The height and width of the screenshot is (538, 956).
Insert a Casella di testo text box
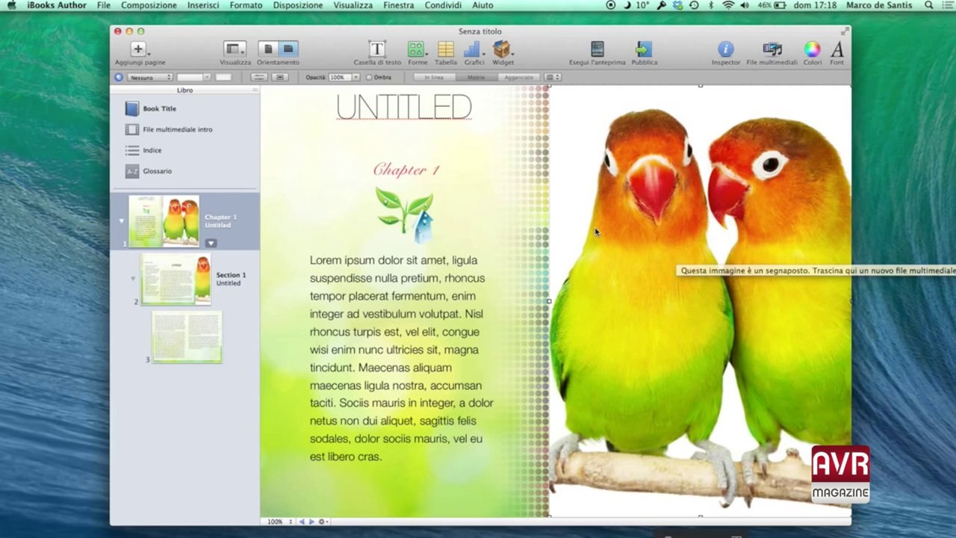(377, 49)
